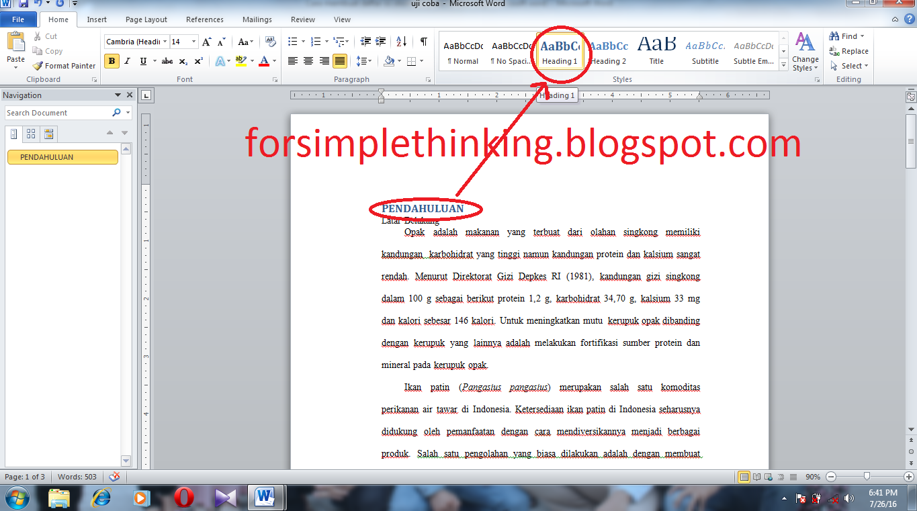Activate the Format Painter

tap(64, 66)
